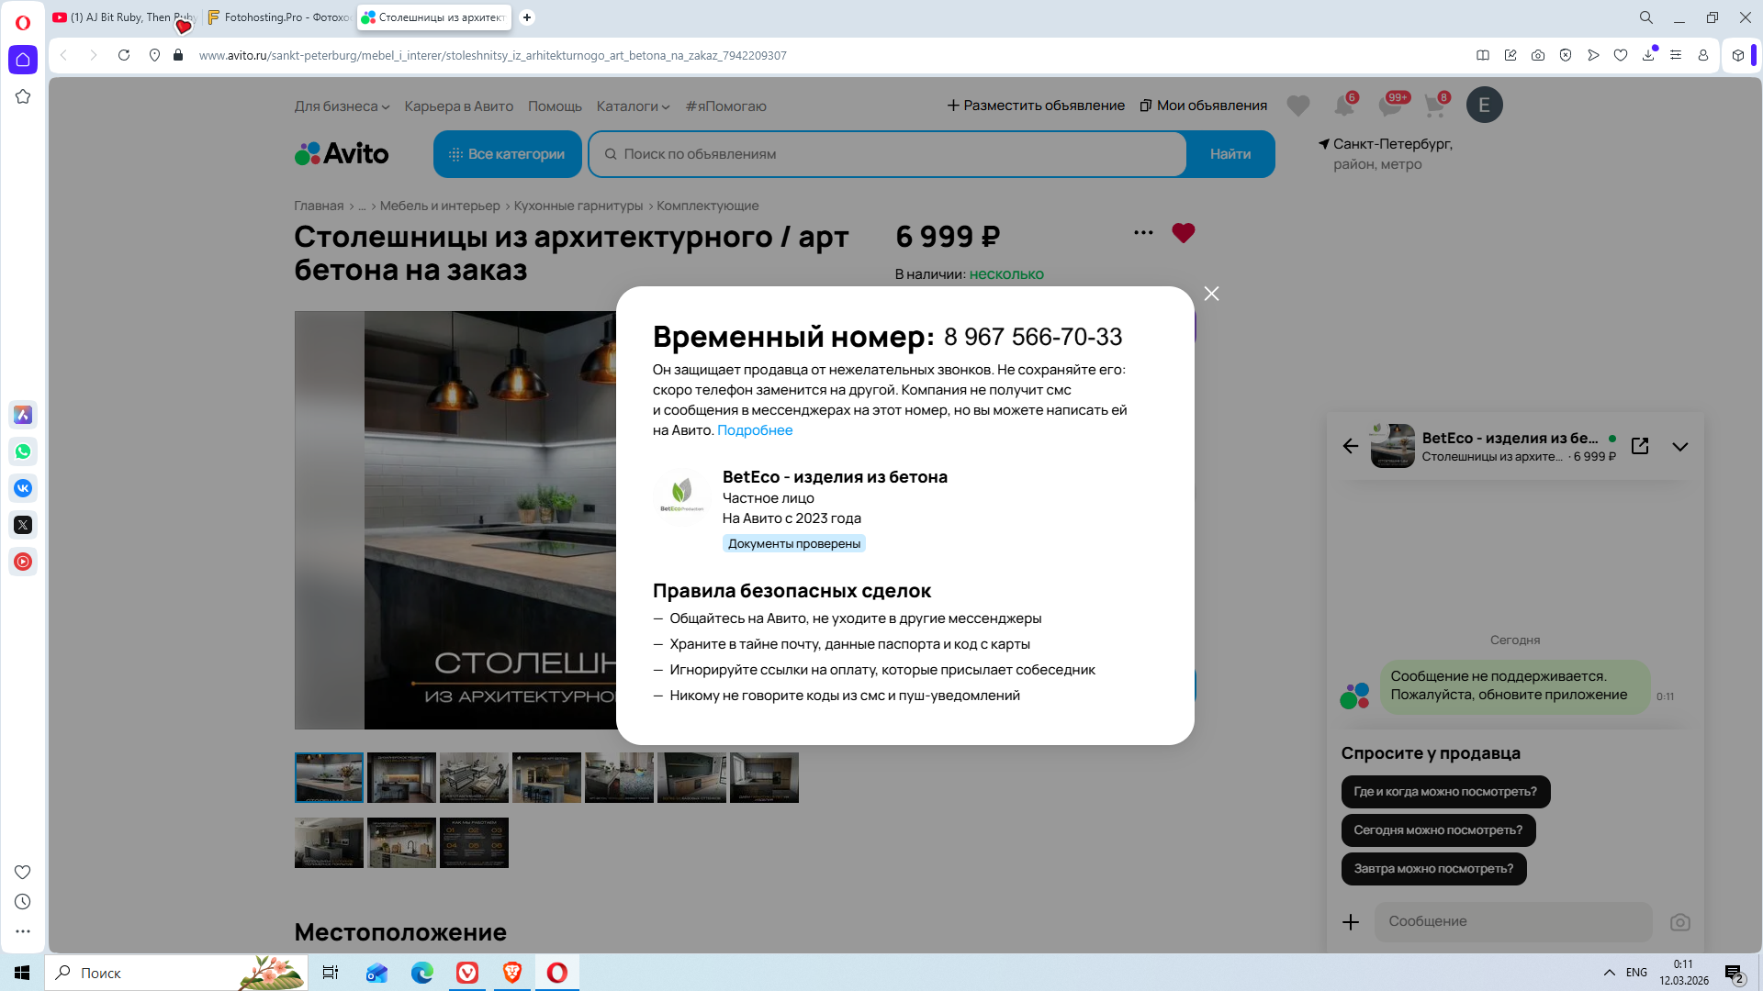Go back with chat arrow icon
Viewport: 1763px width, 991px height.
tap(1350, 446)
